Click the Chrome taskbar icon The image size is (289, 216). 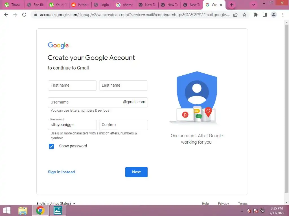click(40, 210)
